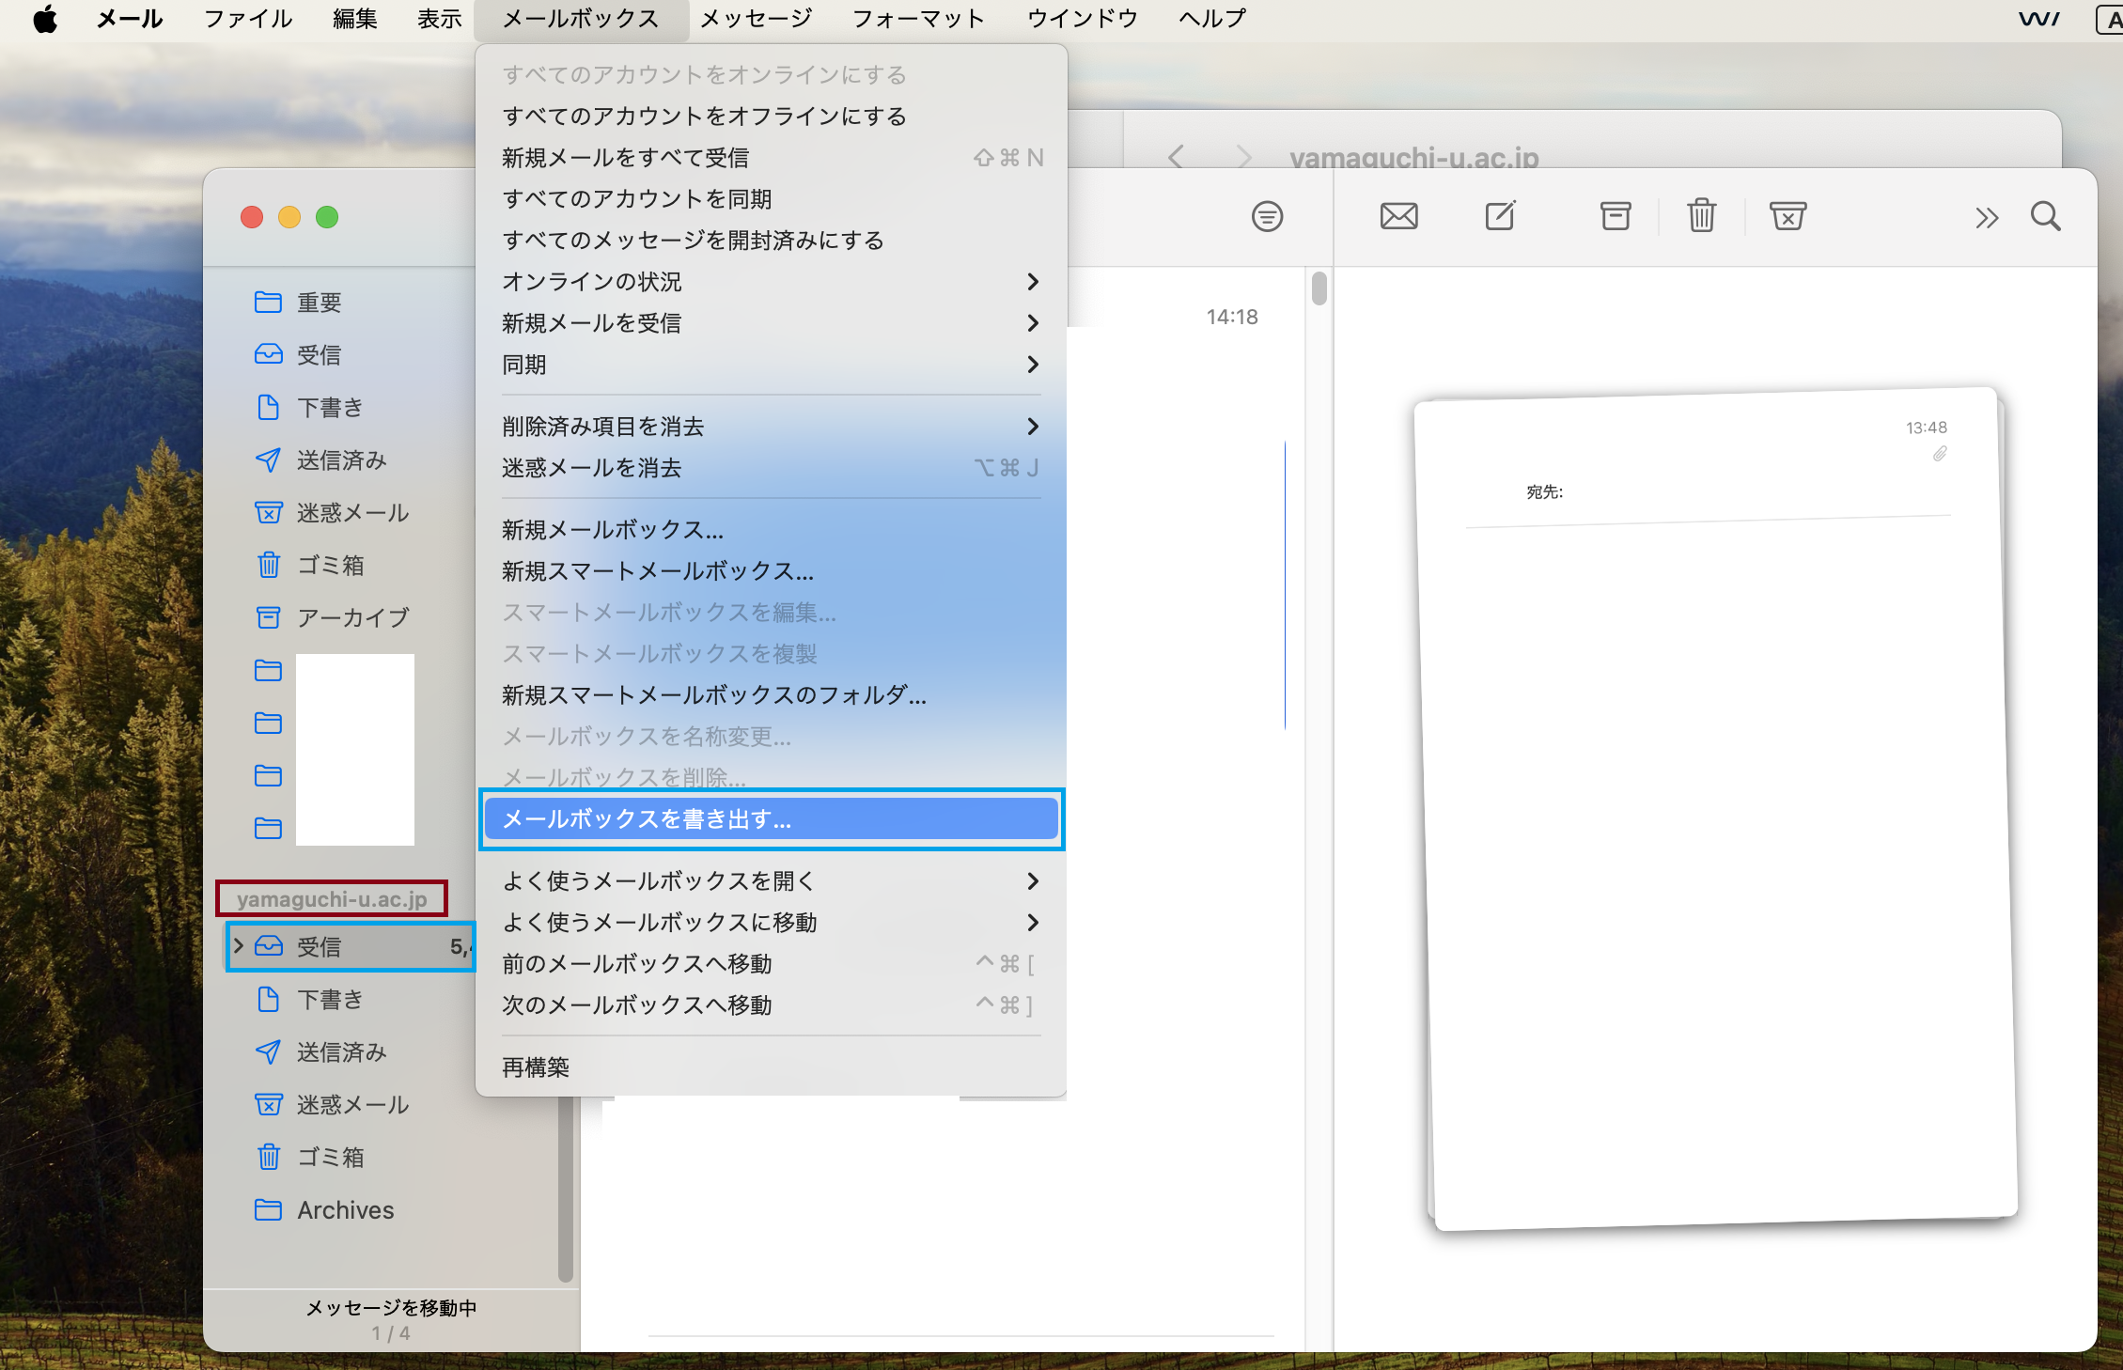The height and width of the screenshot is (1370, 2123).
Task: Click the message list scrollbar thumb
Action: (1319, 288)
